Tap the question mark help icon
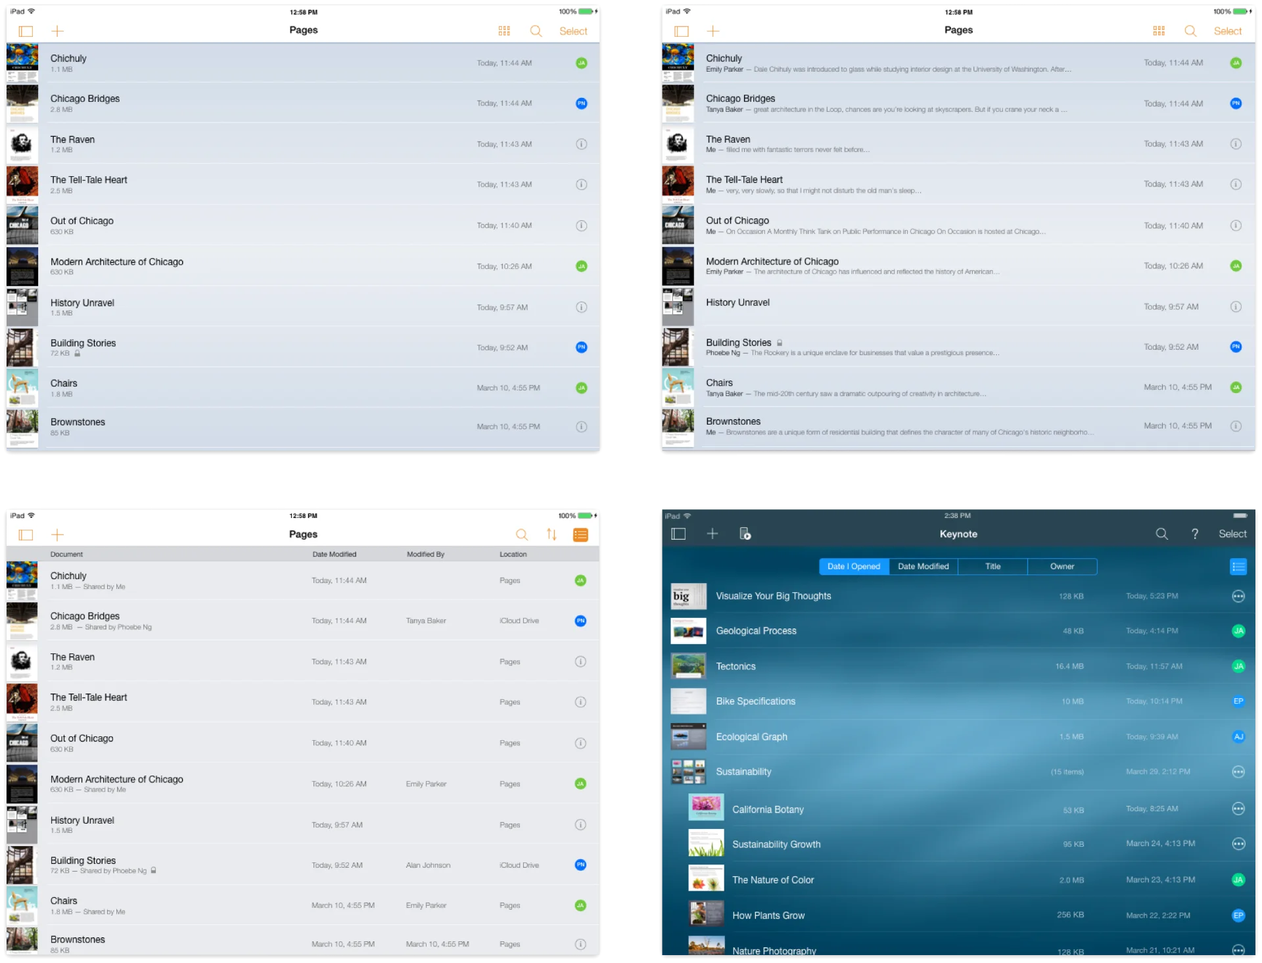This screenshot has width=1262, height=963. tap(1195, 534)
